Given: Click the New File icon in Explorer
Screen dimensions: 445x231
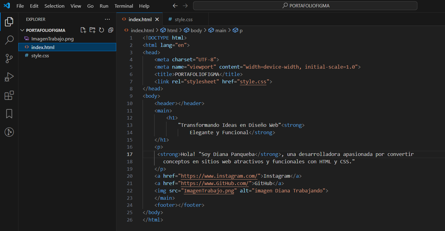Looking at the screenshot, I should coord(83,30).
